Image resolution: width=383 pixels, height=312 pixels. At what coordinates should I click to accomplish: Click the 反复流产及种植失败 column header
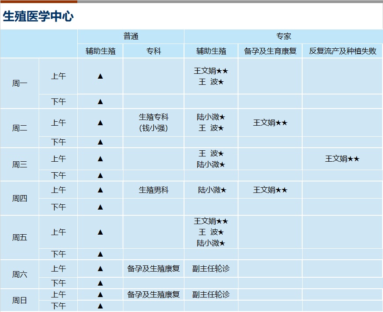coord(343,51)
